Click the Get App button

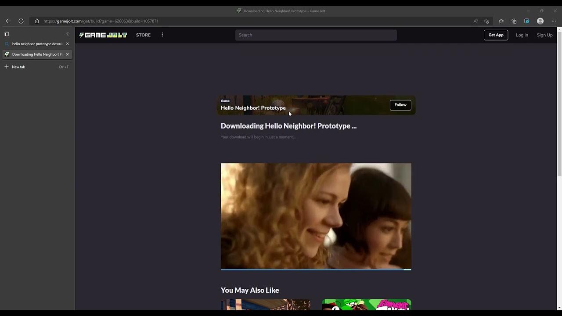point(496,35)
